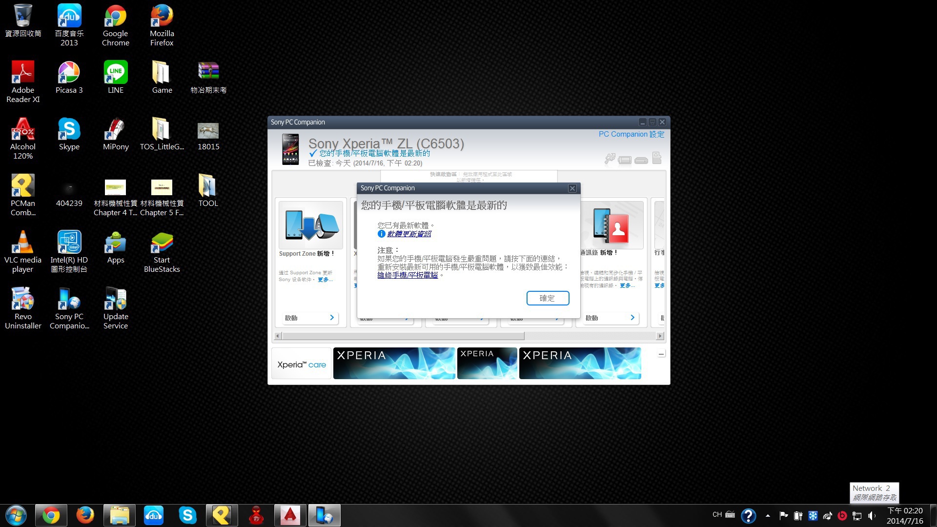The height and width of the screenshot is (527, 937).
Task: Open Firefox from the taskbar
Action: [x=85, y=515]
